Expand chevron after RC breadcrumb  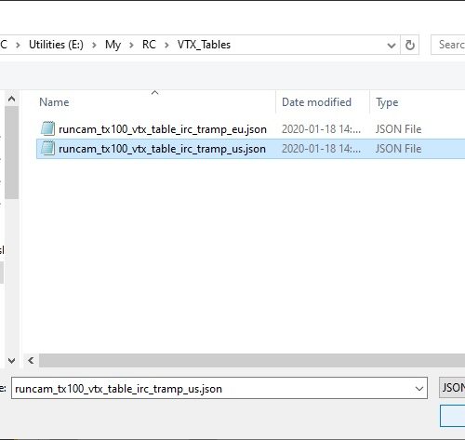[166, 46]
